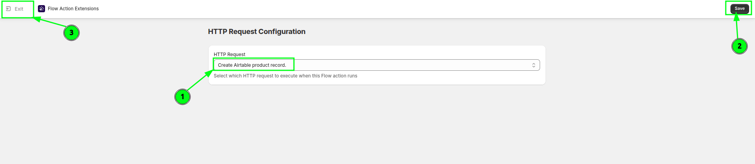Click the empty area of the top bar
755x164 pixels.
coord(395,9)
